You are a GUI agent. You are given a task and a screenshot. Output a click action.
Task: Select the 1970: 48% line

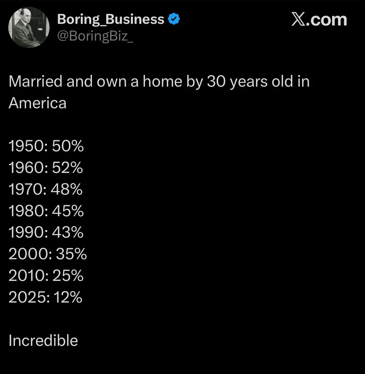(46, 189)
